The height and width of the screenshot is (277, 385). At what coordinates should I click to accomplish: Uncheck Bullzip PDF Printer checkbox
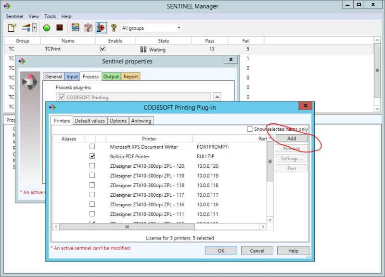click(92, 156)
